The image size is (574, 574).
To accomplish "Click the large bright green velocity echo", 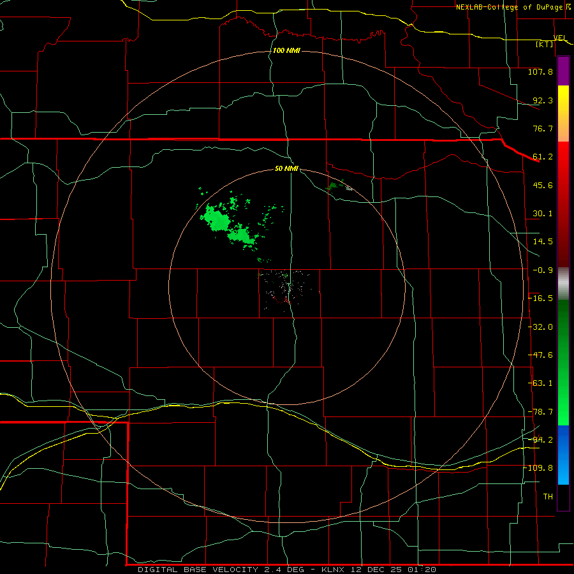I will [216, 219].
